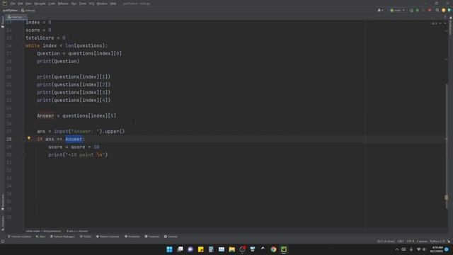Open File Explorer from the taskbar
Image resolution: width=453 pixels, height=255 pixels.
(x=231, y=249)
